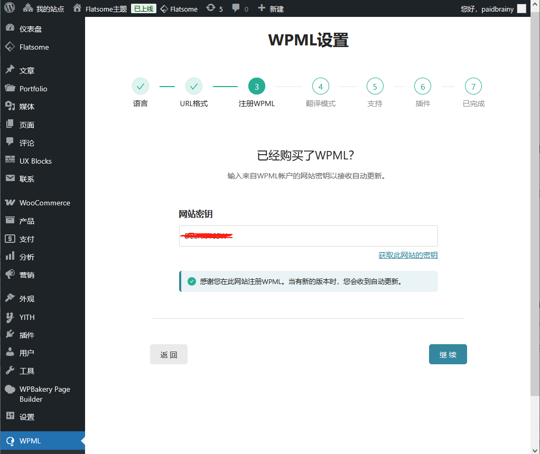Click the WPML sidebar icon
Screen dimensions: 540x454
point(11,441)
